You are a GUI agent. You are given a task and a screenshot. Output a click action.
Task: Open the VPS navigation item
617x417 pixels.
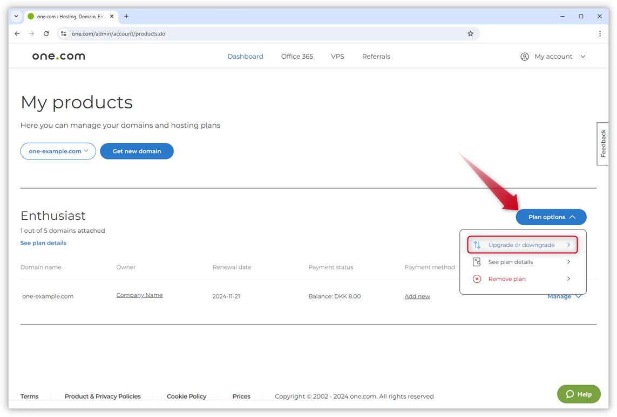click(x=337, y=57)
